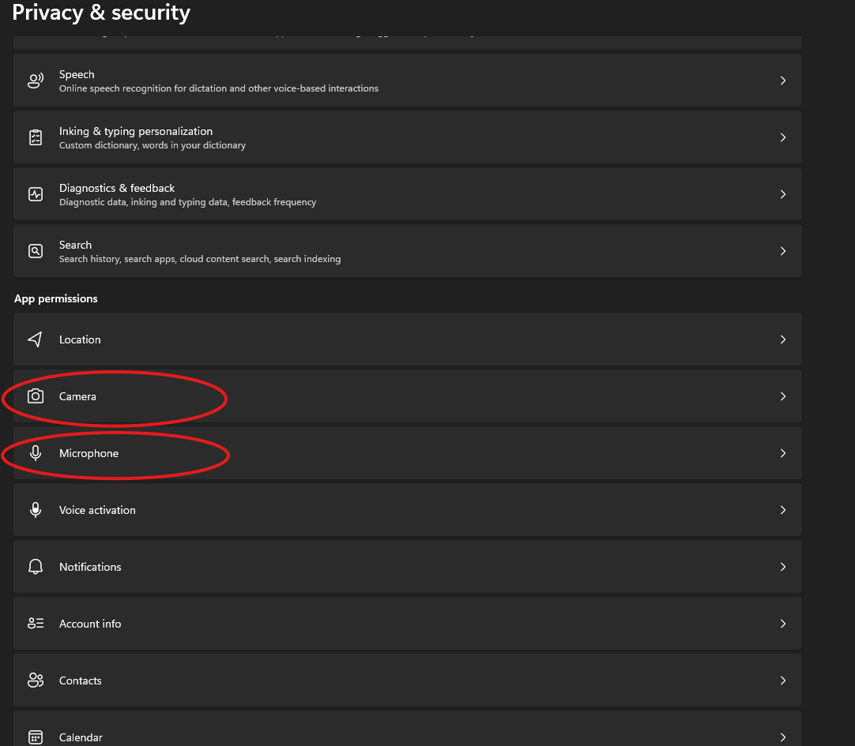Click the Contacts people icon
The width and height of the screenshot is (855, 746).
point(35,680)
